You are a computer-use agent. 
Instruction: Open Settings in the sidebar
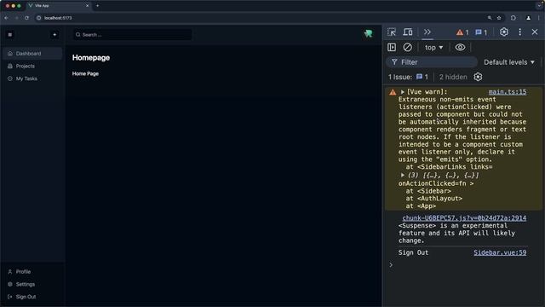pos(32,284)
